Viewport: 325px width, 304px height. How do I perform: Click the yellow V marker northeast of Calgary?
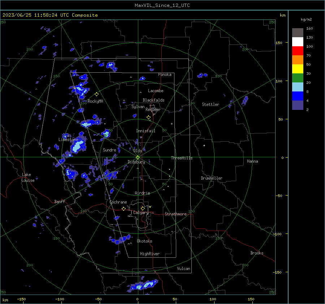[150, 207]
